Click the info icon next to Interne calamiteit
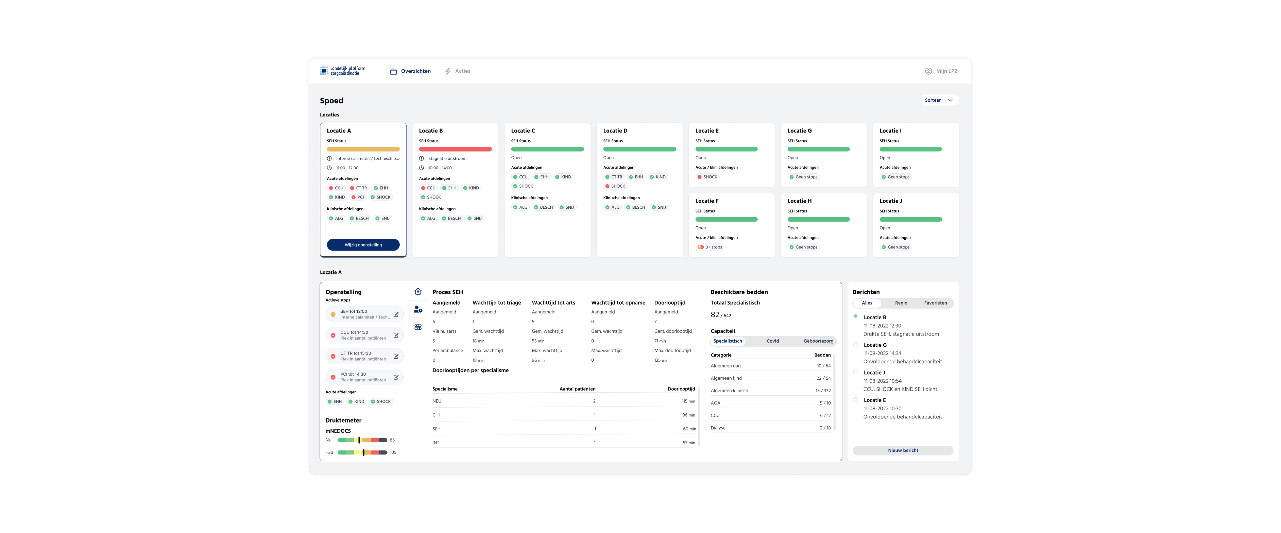The height and width of the screenshot is (533, 1281). 330,159
